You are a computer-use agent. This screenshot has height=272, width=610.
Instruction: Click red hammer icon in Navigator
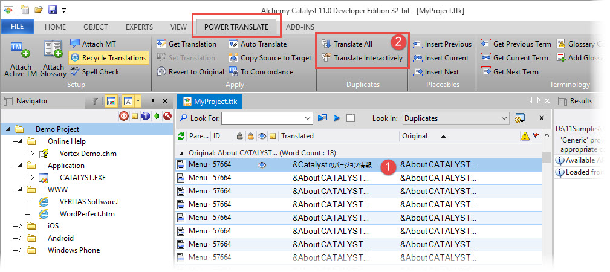pos(167,116)
